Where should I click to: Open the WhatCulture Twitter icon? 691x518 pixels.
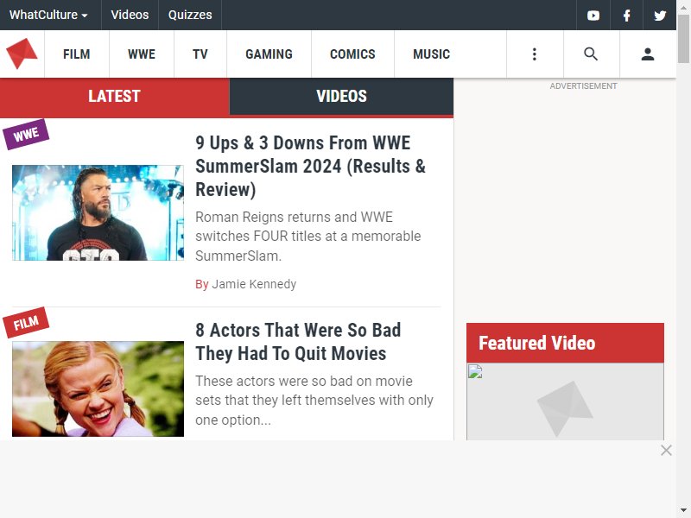pos(660,16)
